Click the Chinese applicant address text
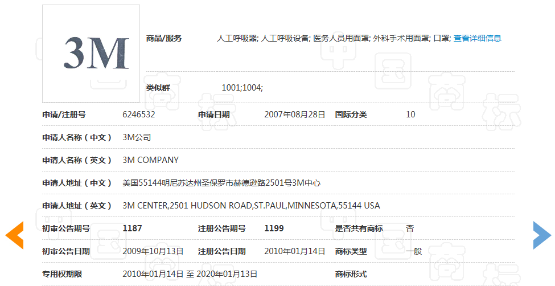Viewport: 555px width, 286px height. [221, 183]
